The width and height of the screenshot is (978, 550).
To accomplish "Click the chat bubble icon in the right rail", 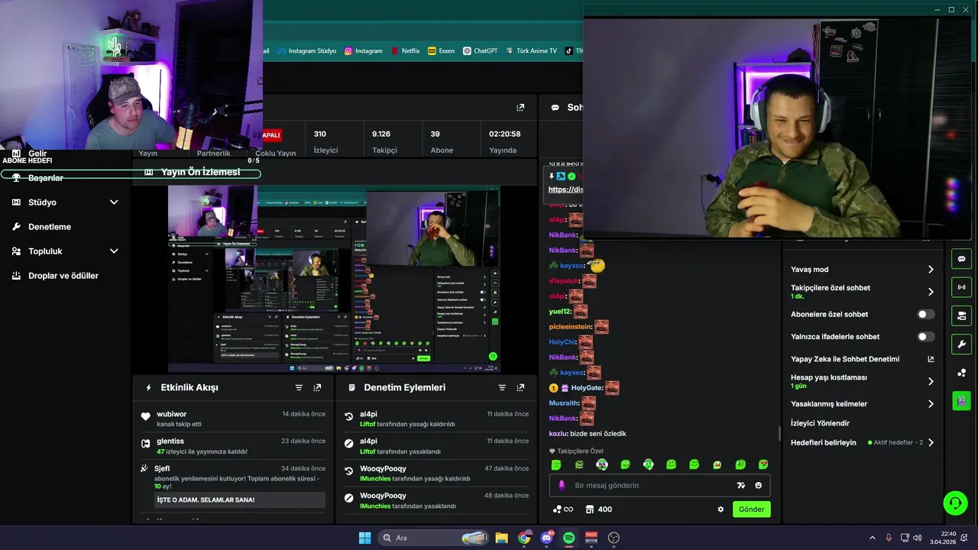I will point(961,259).
